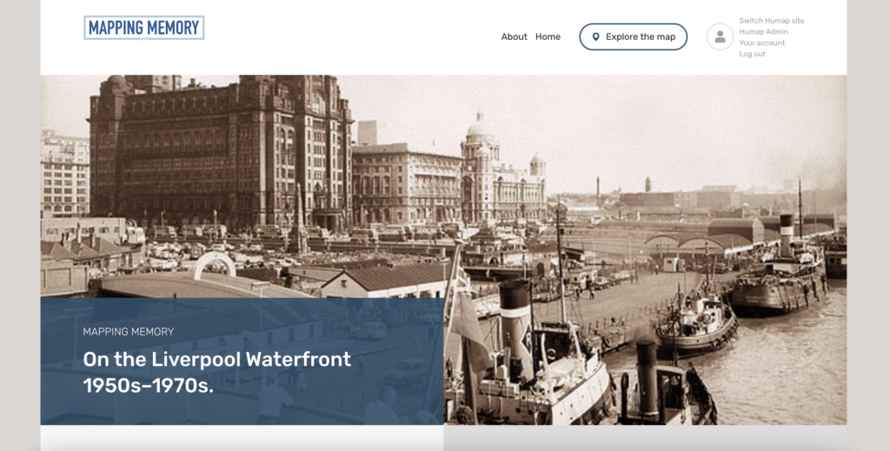Click the white arch structure at left

coord(215,265)
